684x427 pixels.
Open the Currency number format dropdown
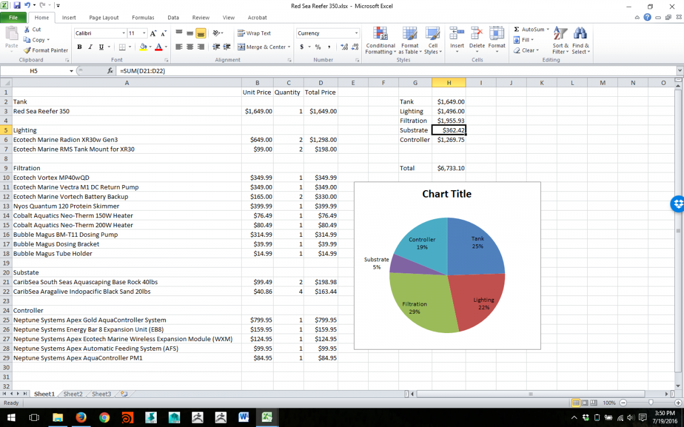click(356, 34)
